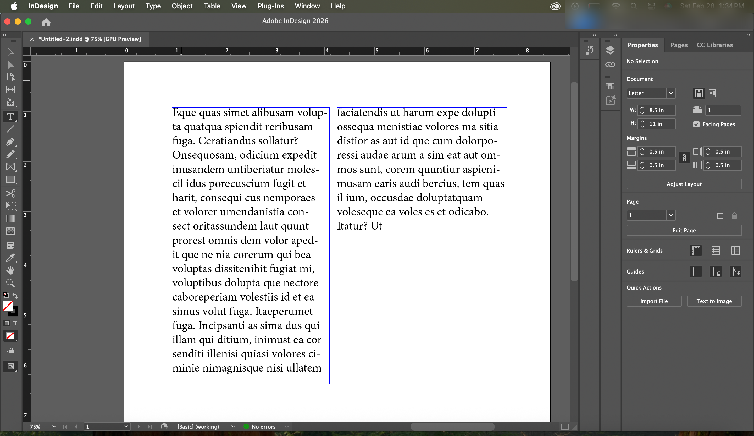Open the Links panel icon
The height and width of the screenshot is (436, 754).
(610, 64)
